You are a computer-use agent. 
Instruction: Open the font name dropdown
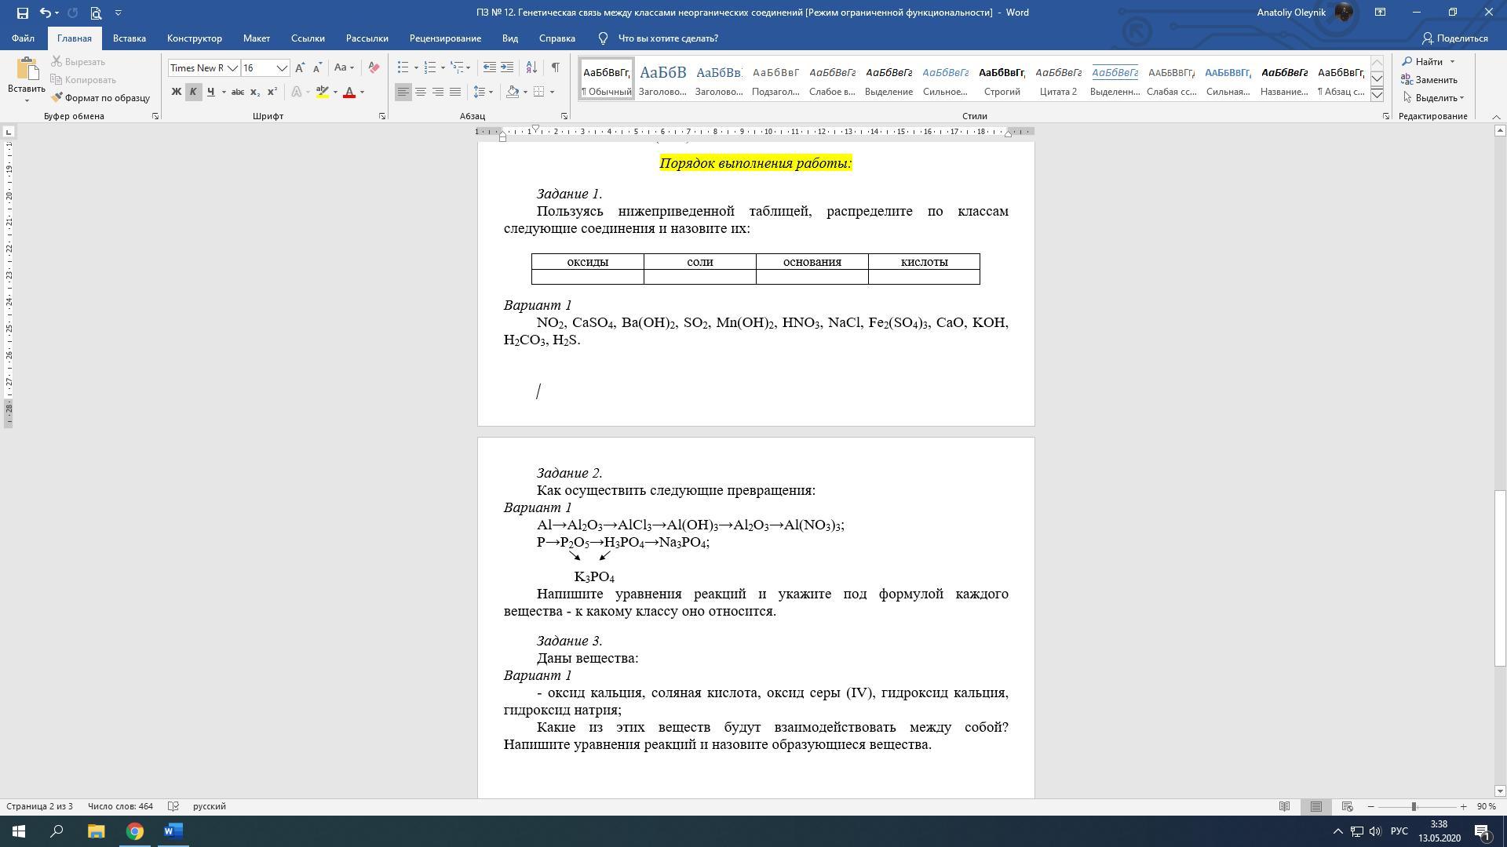(232, 68)
